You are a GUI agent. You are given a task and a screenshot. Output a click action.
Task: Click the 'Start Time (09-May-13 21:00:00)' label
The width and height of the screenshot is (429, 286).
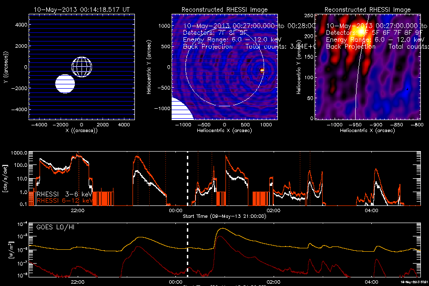coord(225,216)
